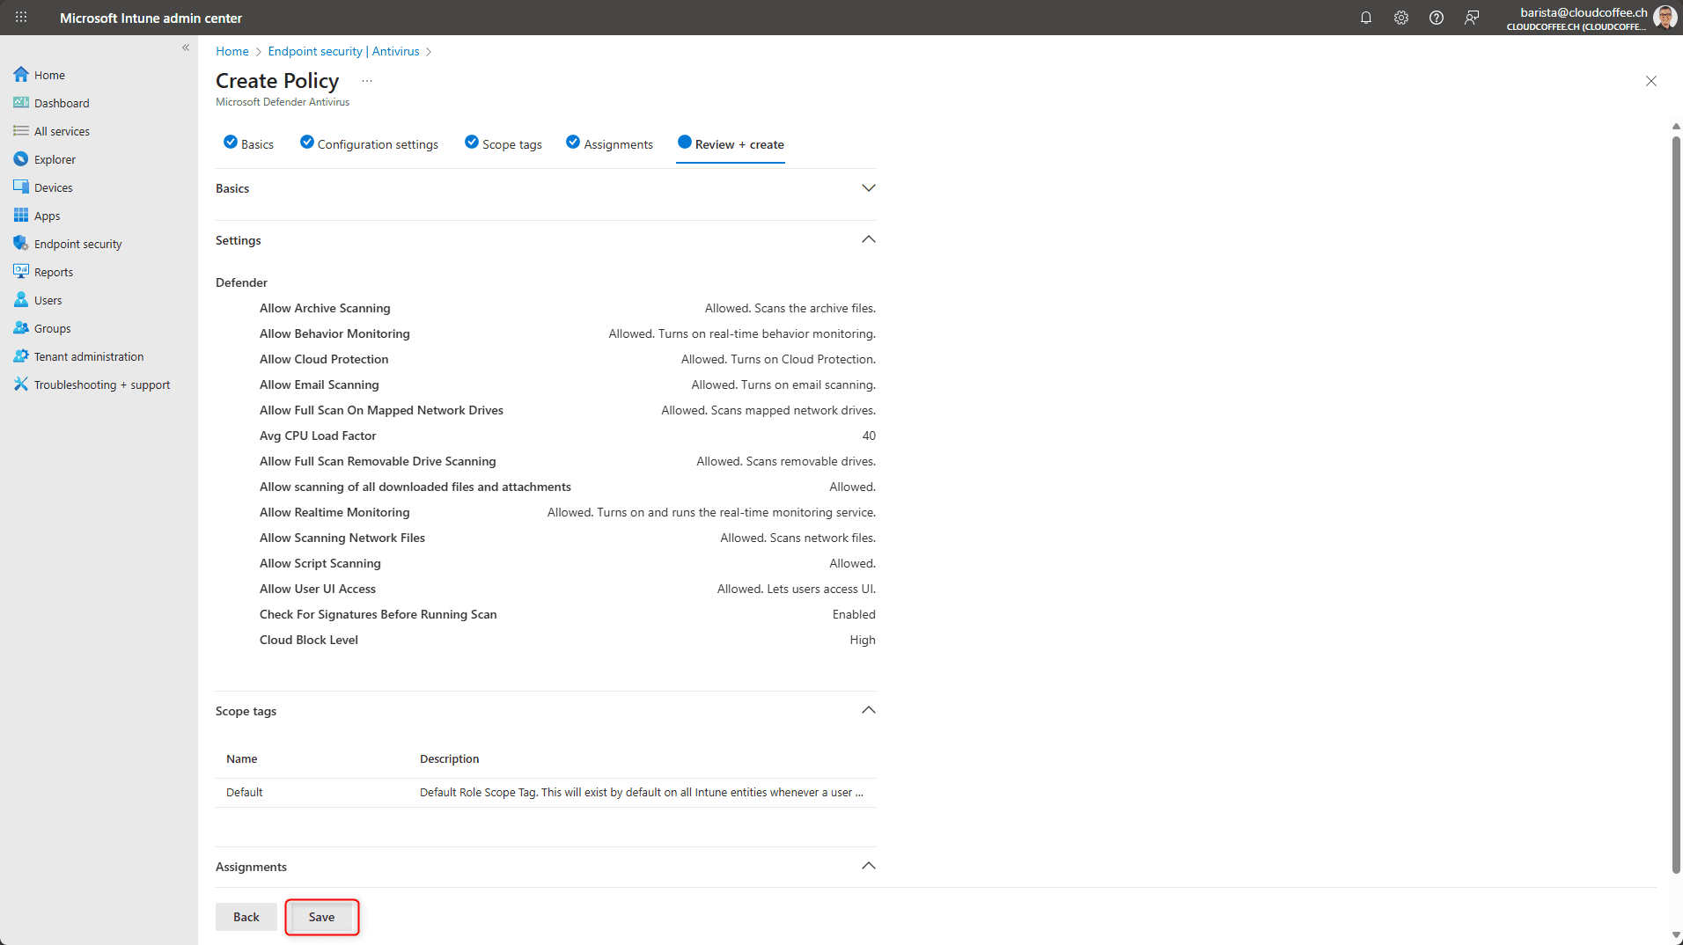Open the feedback icon in header
The height and width of the screenshot is (945, 1683).
point(1471,18)
